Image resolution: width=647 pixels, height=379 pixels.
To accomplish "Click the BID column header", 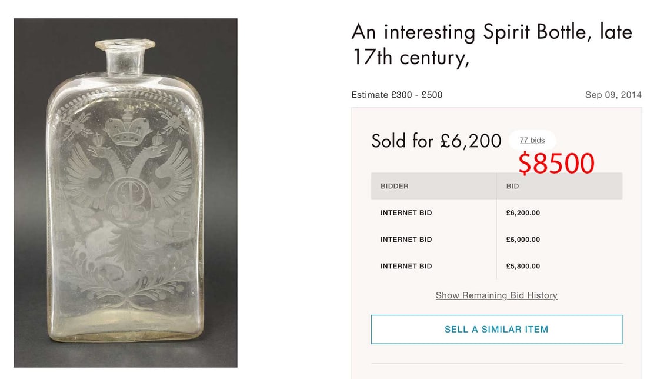I will click(512, 186).
